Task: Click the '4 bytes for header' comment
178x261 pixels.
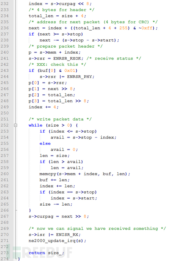Action: pyautogui.click(x=61, y=10)
